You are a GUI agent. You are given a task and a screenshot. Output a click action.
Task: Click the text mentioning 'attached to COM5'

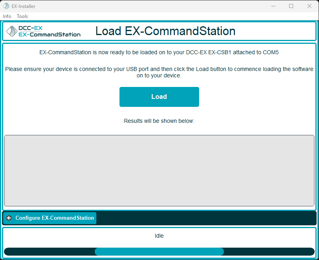(159, 52)
